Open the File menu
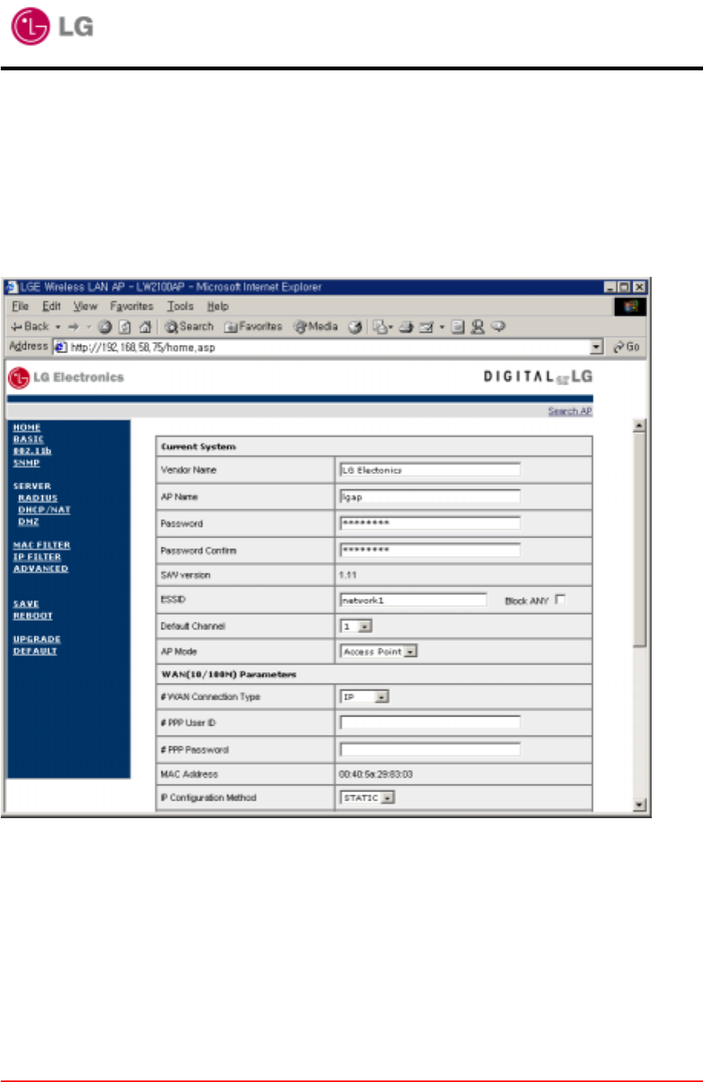This screenshot has height=1082, width=703. (x=21, y=306)
